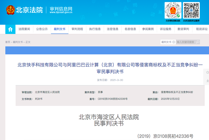Click the home icon in navigation bar
209x140 pixels.
pos(10,29)
